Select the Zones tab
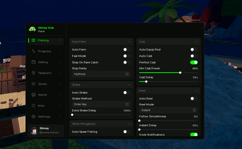 click(x=46, y=84)
